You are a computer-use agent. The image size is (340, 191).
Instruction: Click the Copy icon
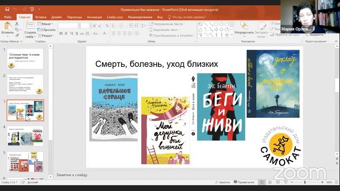[17, 30]
